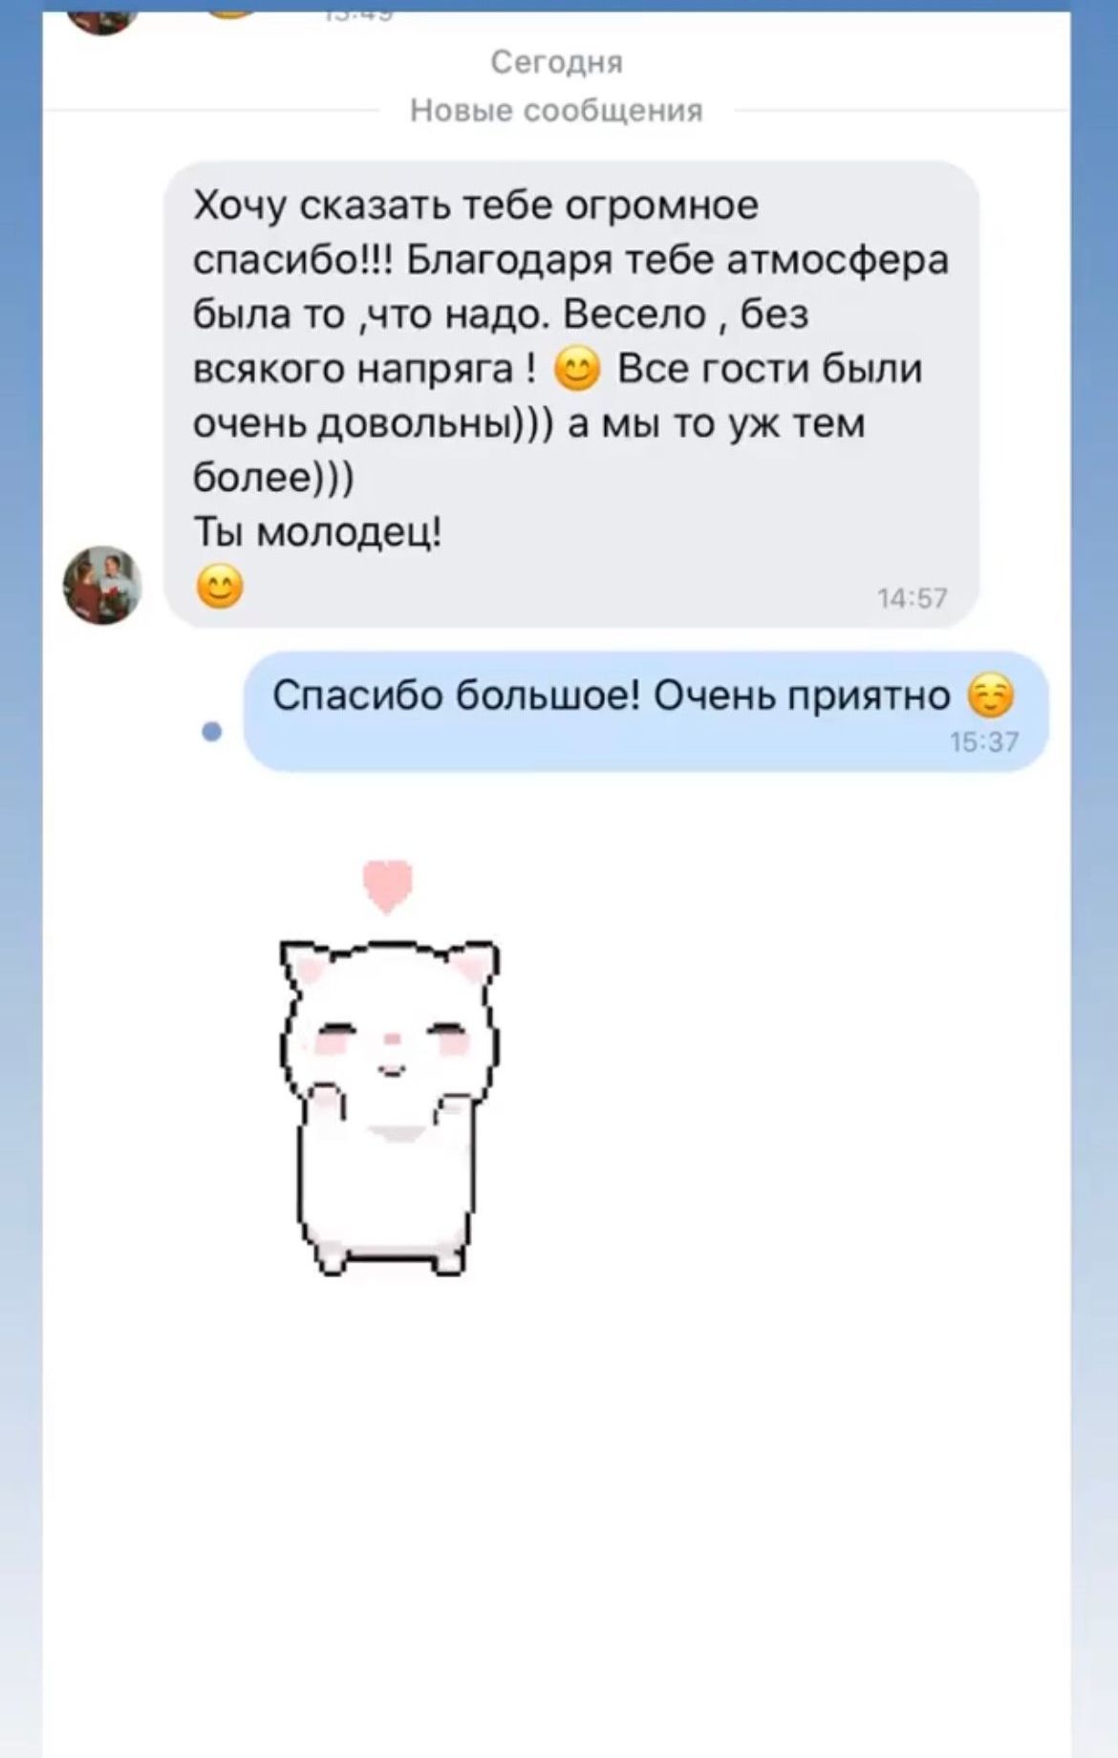Viewport: 1118px width, 1758px height.
Task: Click the pink heart above the cat
Action: point(388,887)
